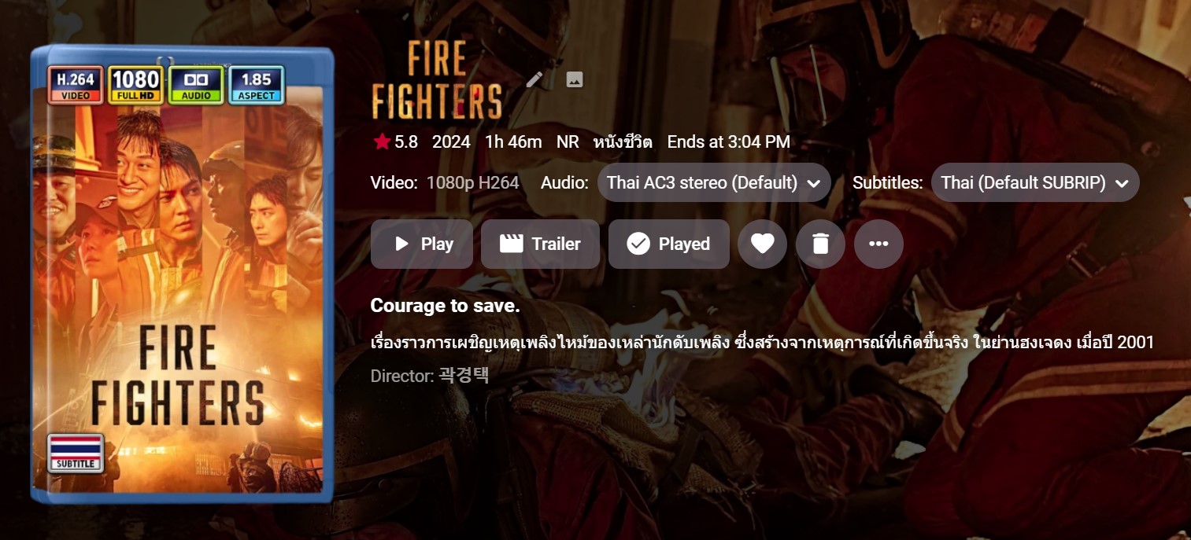Click the 1080 Full HD badge on poster
1191x540 pixels.
[x=135, y=85]
